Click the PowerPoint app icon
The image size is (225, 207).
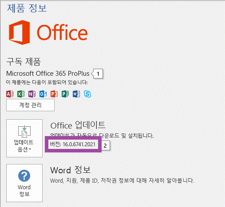point(54,94)
